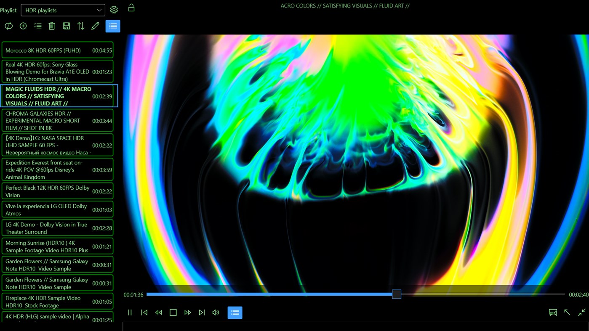The height and width of the screenshot is (331, 589).
Task: Play the Perfect Black 12K HDR video
Action: pos(58,191)
